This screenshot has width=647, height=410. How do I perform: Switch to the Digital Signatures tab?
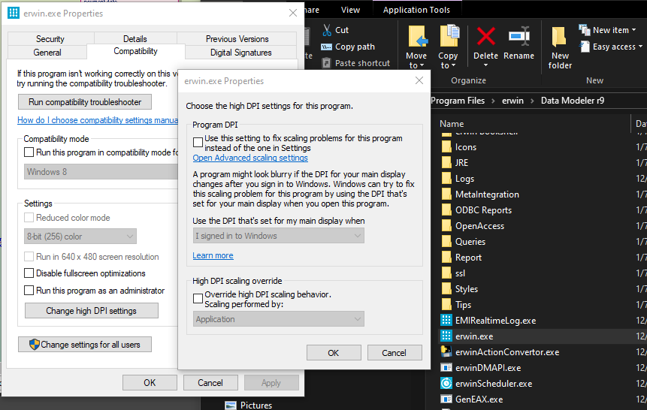[x=241, y=53]
